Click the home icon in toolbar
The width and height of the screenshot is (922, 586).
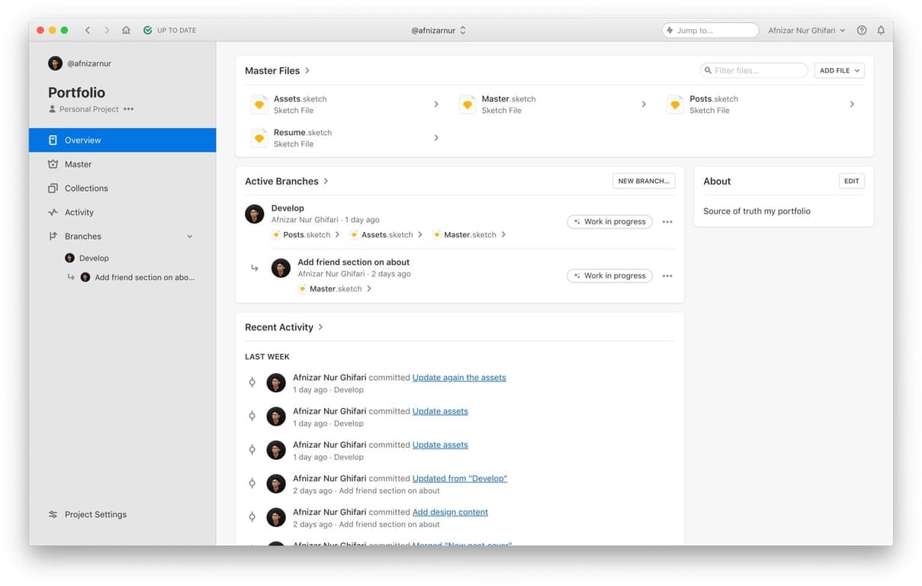point(126,31)
